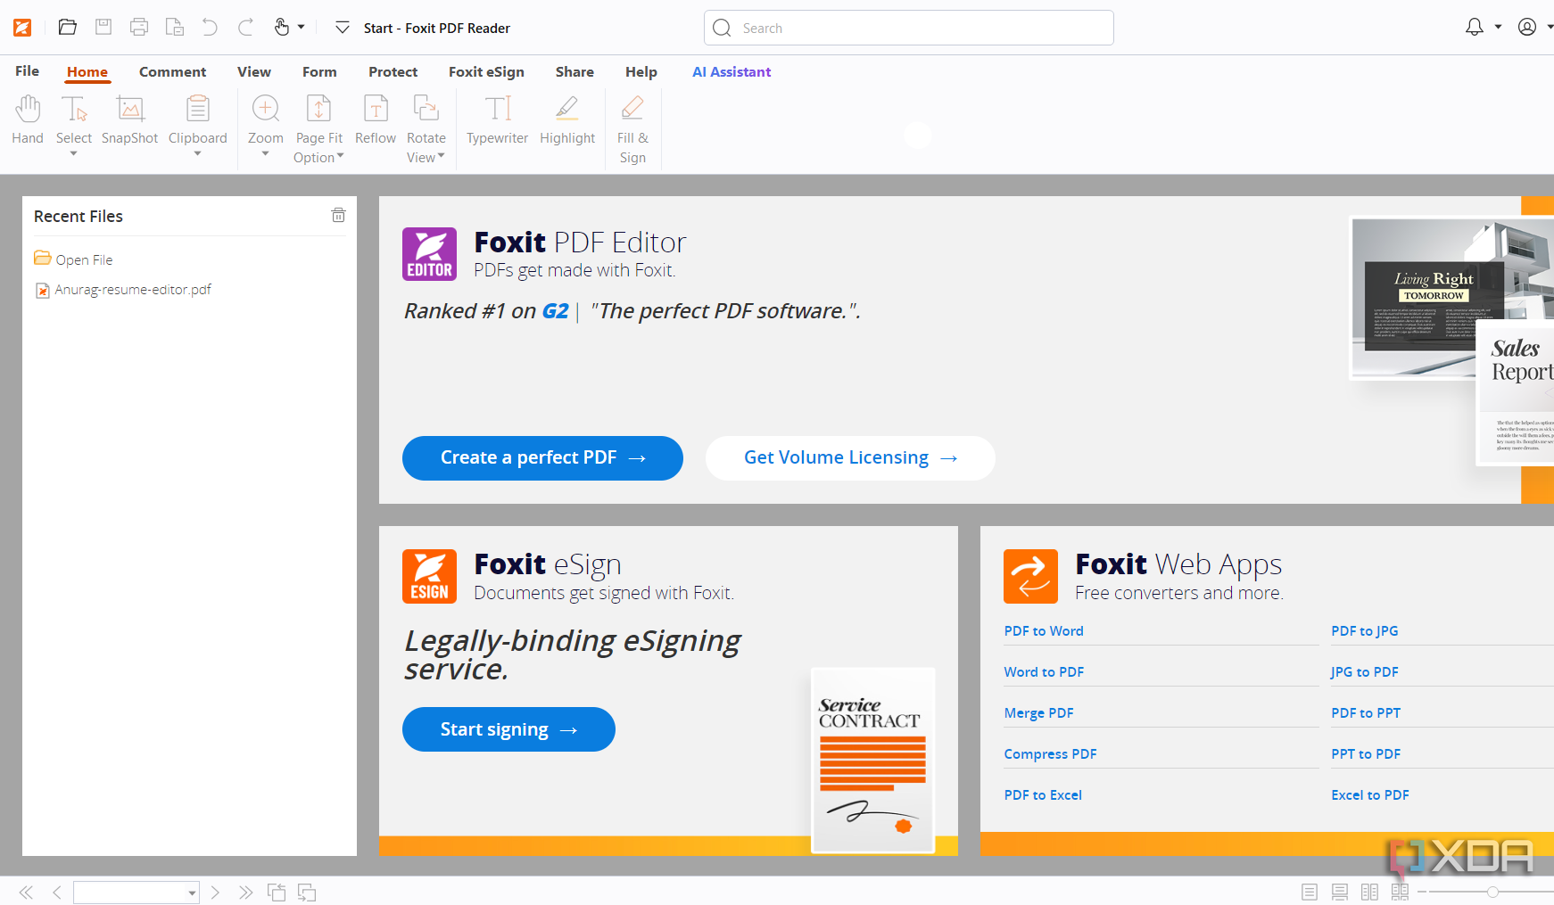Adjust the zoom slider handle

[1492, 892]
